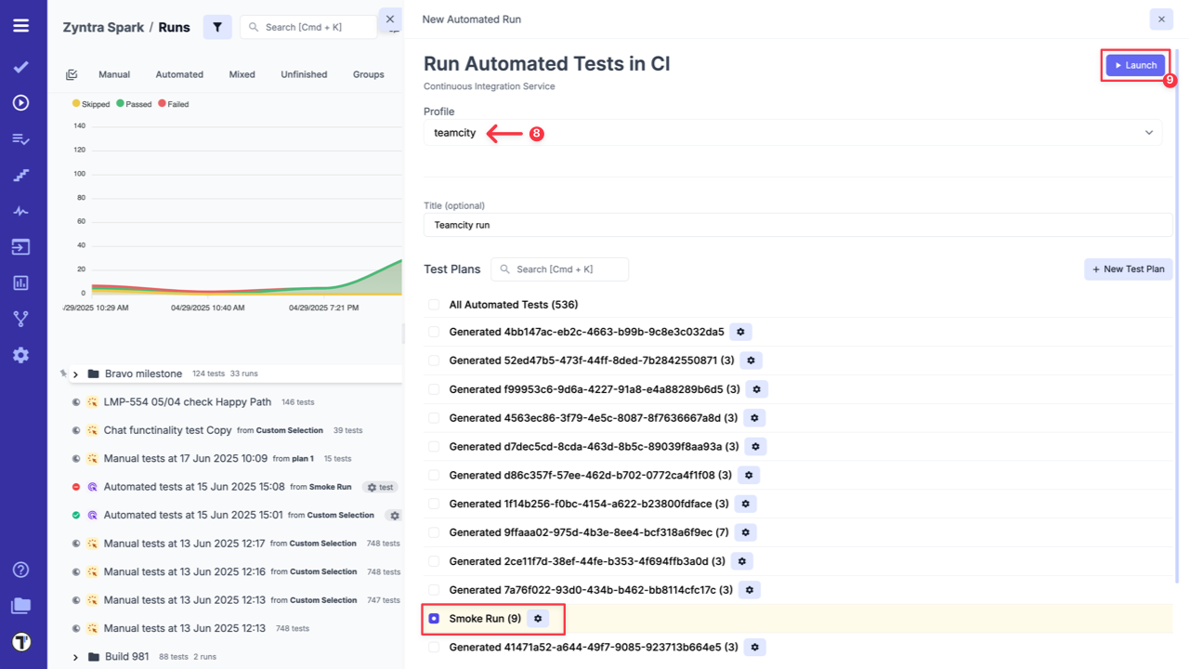
Task: Click the New Test Plan button
Action: [1128, 269]
